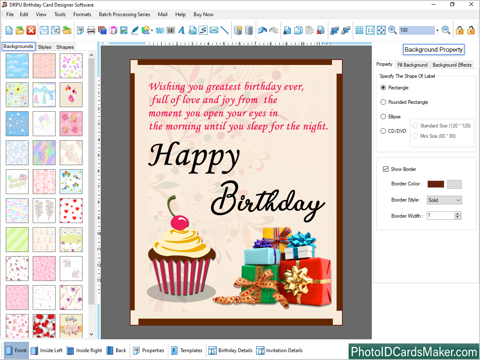
Task: Switch to the Fill Background tab
Action: pos(412,65)
